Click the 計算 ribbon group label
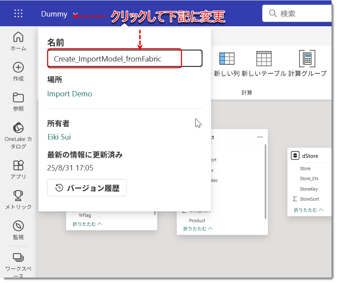Image resolution: width=337 pixels, height=283 pixels. click(x=247, y=93)
